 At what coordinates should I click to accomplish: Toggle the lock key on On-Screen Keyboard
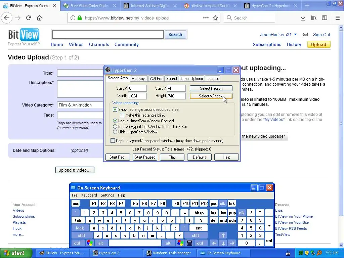80,228
